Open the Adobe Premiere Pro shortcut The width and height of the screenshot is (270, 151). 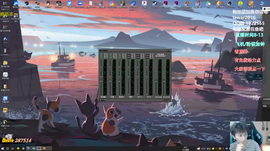(176, 3)
